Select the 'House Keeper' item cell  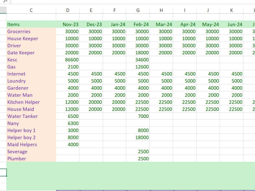click(31, 38)
